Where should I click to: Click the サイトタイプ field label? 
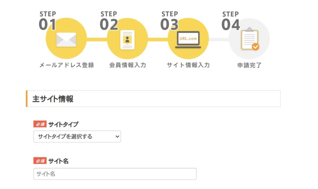click(x=63, y=124)
